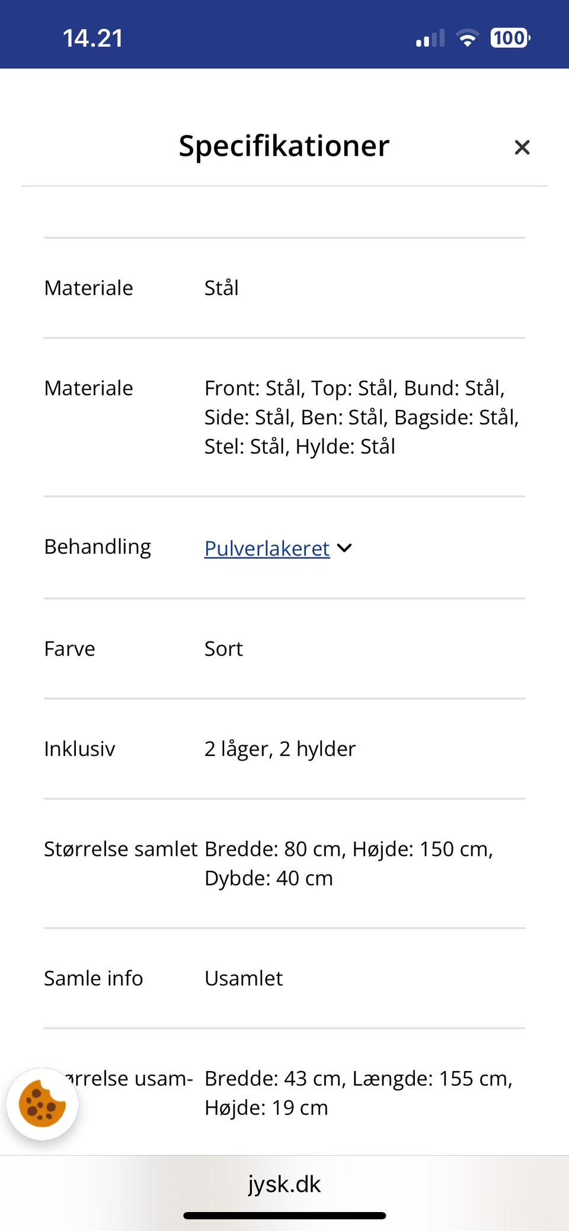Tap the Farve row showing Sort
Viewport: 569px width, 1231px height.
223,649
